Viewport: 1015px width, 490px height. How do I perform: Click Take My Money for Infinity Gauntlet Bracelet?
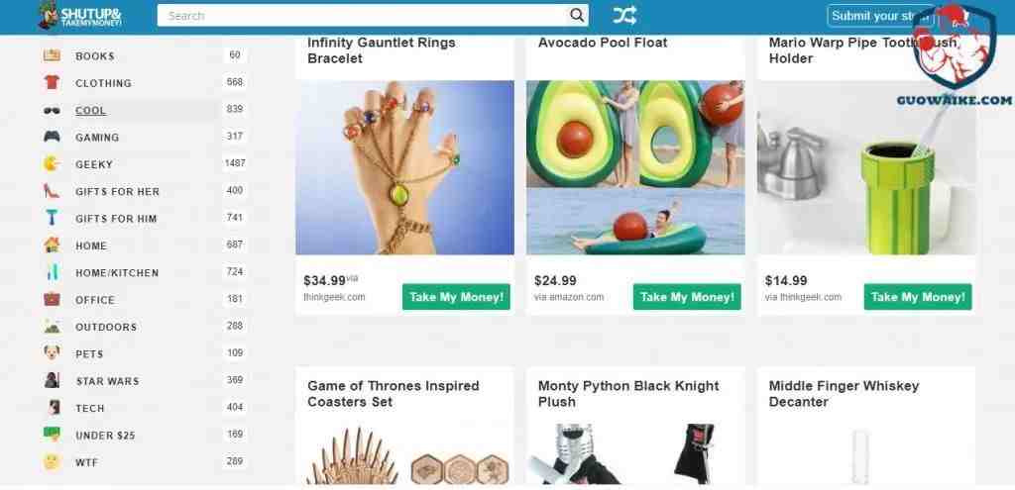[x=456, y=297]
